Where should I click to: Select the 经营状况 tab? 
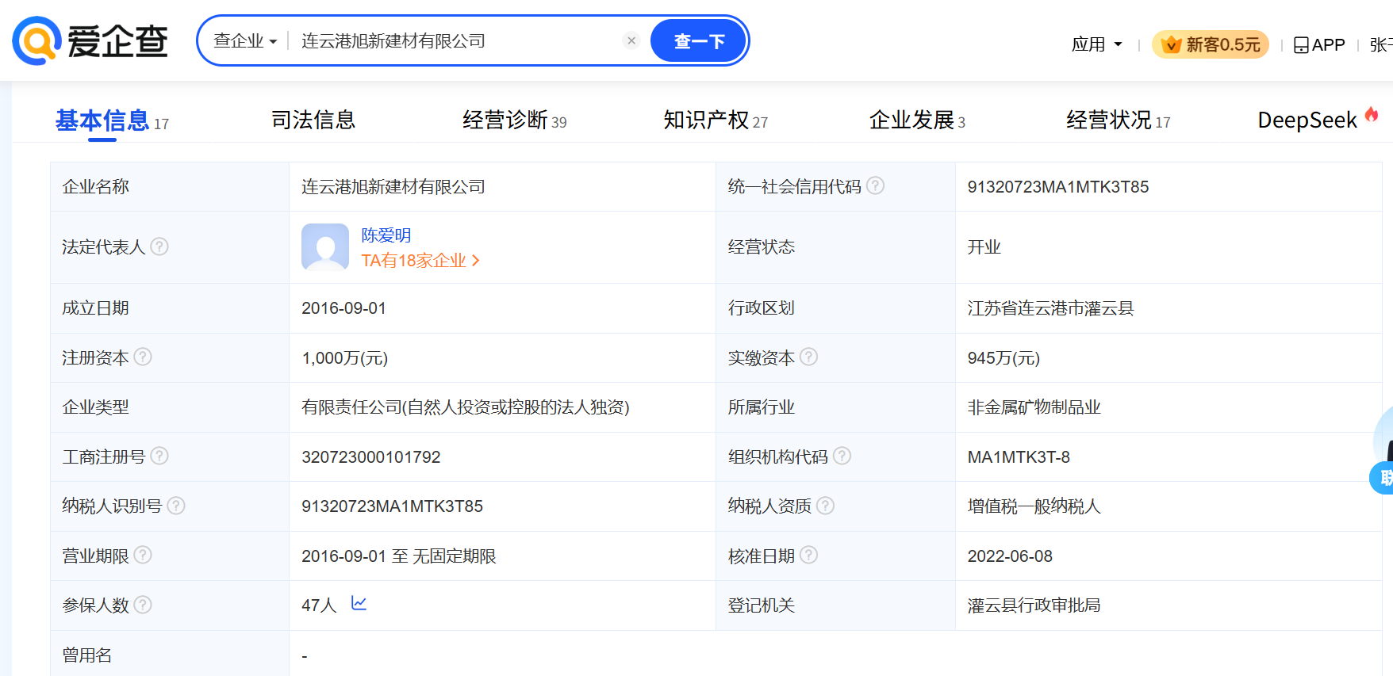(1118, 120)
